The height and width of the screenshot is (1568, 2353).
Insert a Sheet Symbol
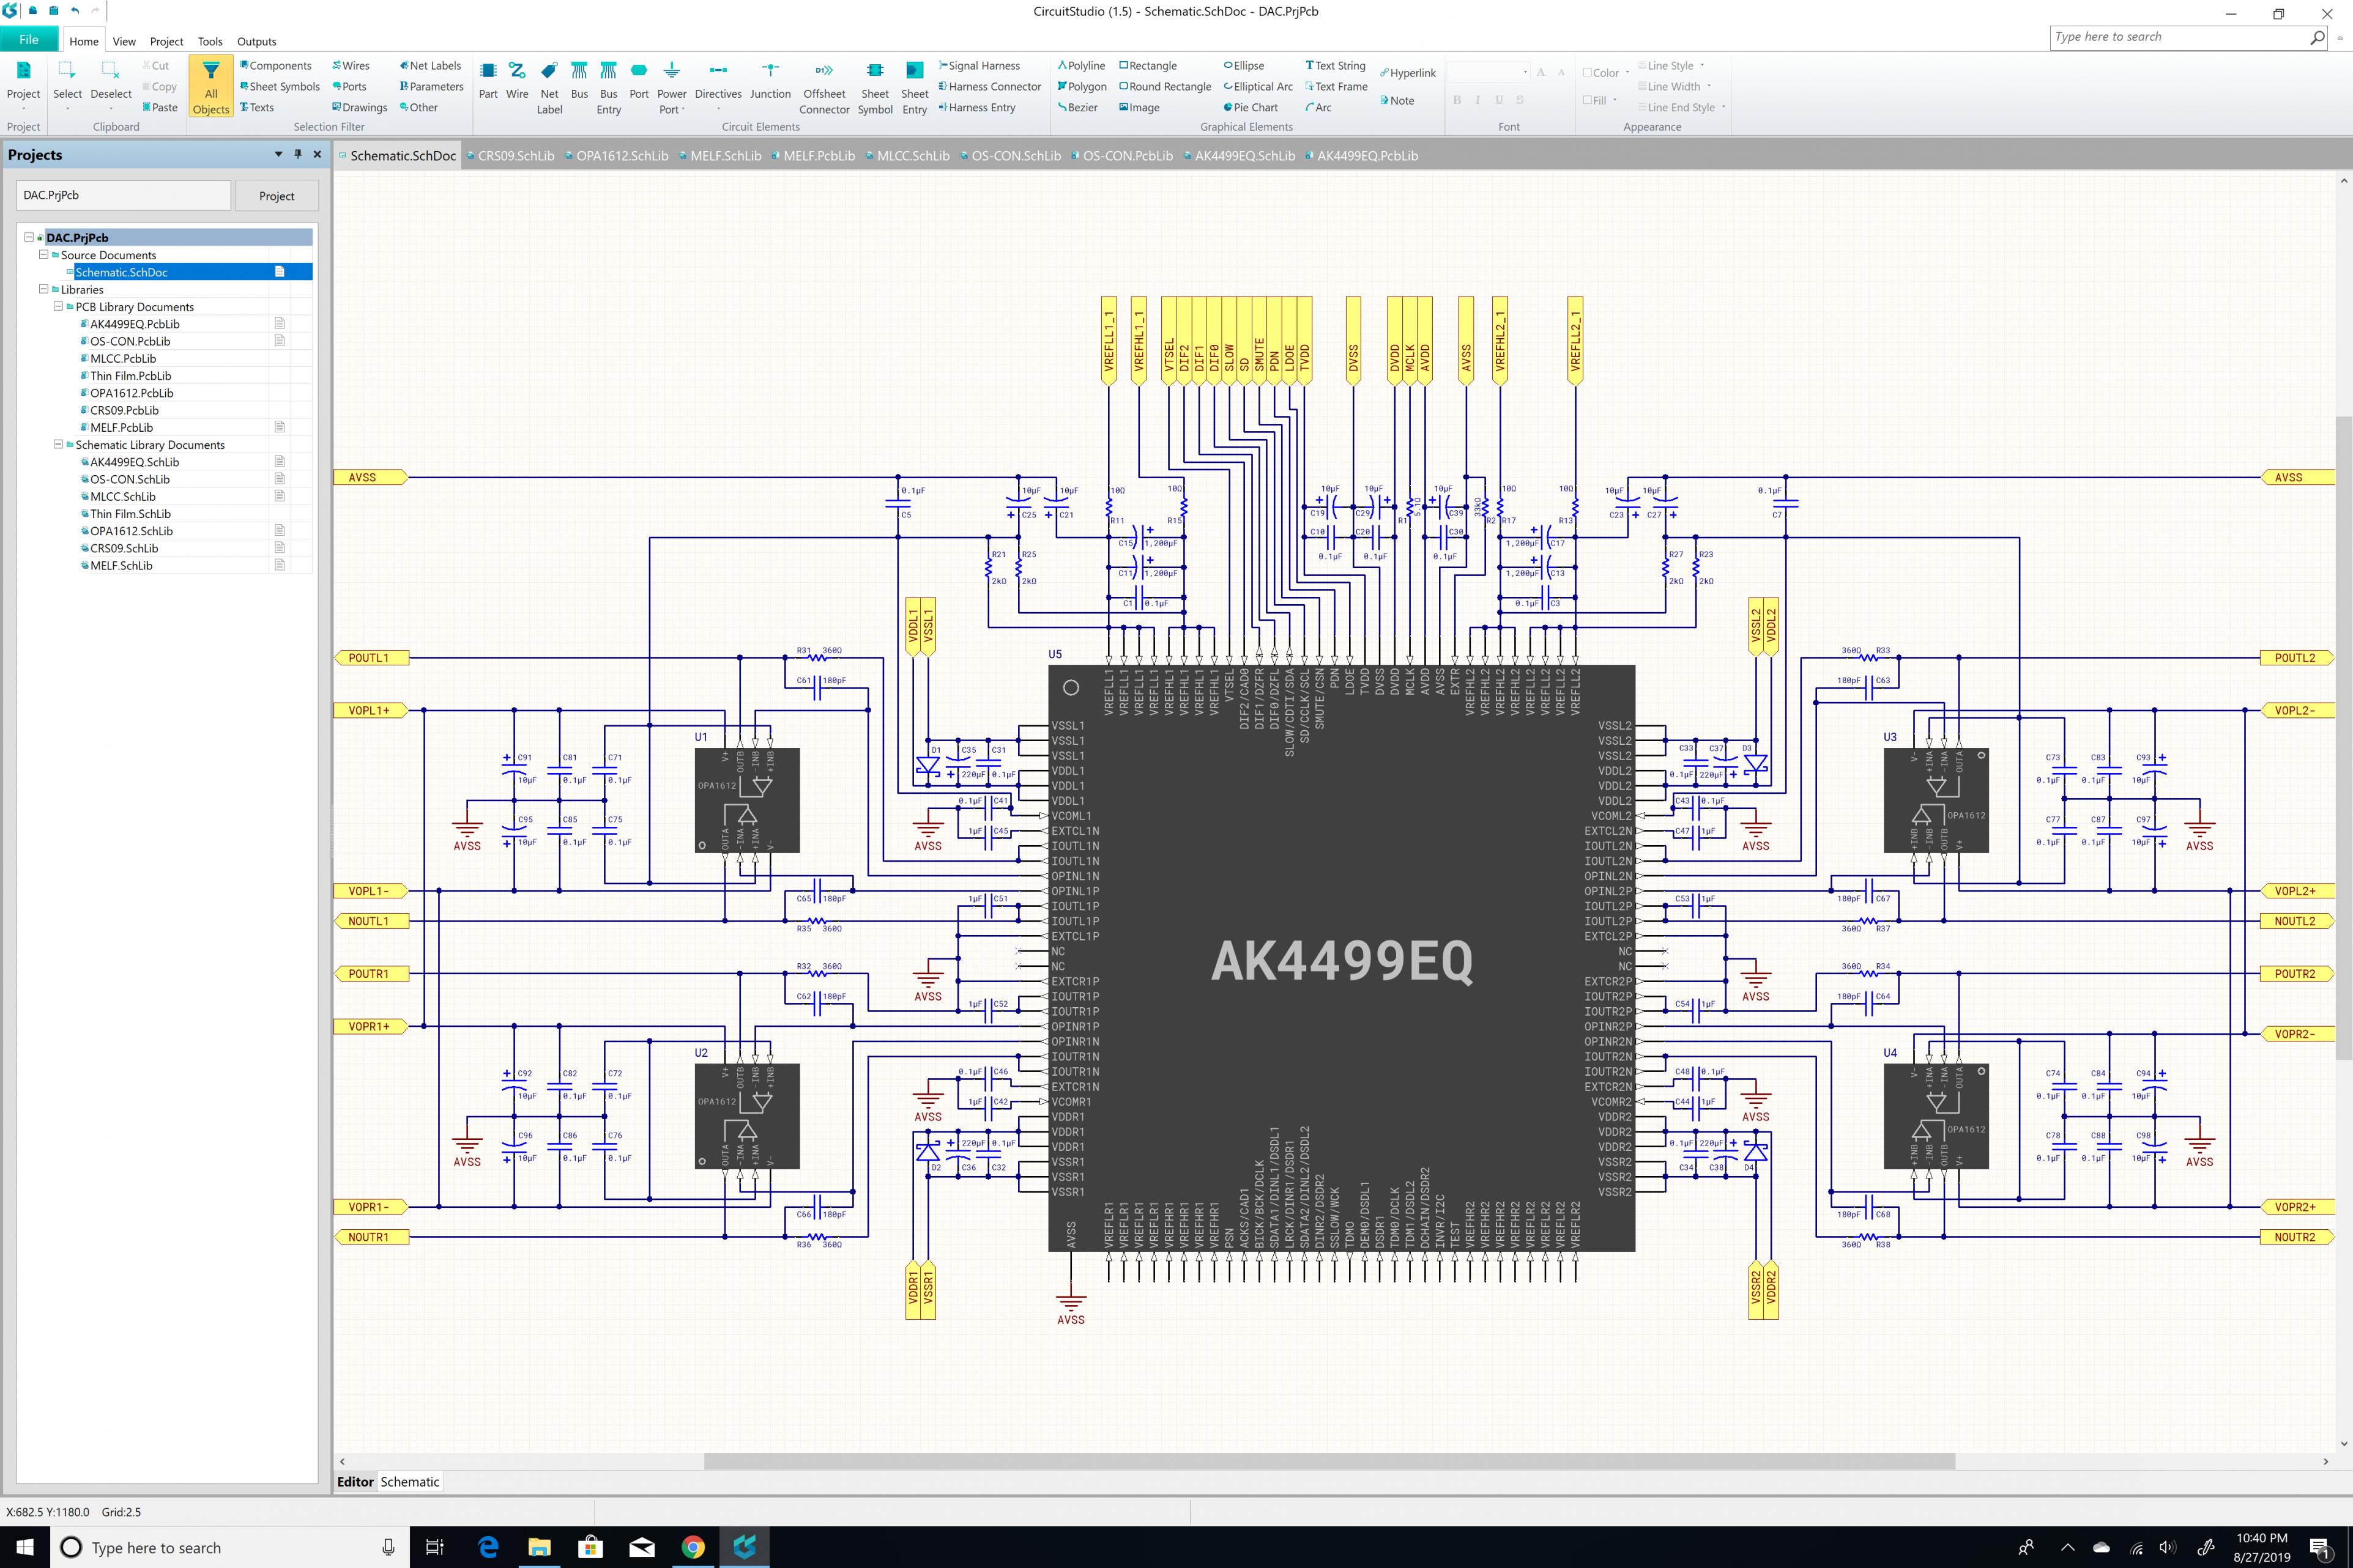tap(874, 87)
